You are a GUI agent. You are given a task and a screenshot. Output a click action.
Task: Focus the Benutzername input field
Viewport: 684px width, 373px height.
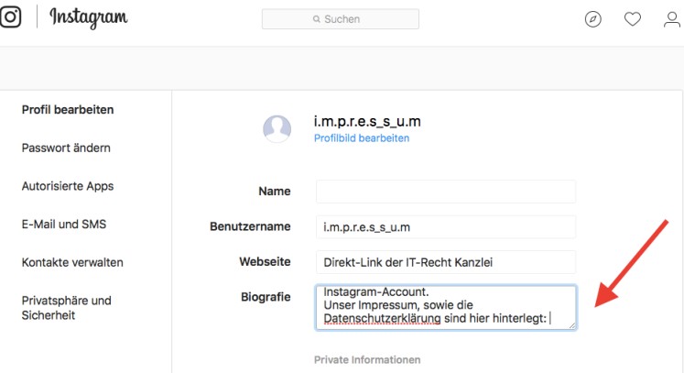(x=445, y=226)
